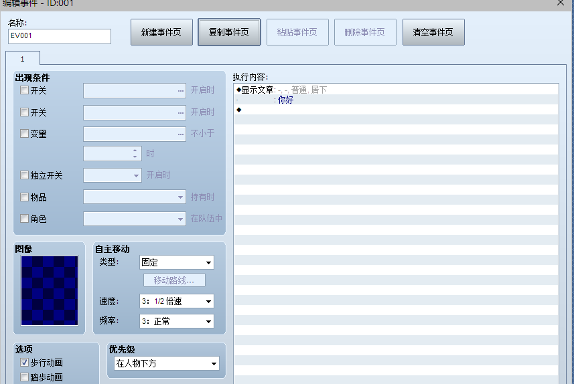Open ellipsis picker for first 开关 field
The image size is (574, 384).
(x=180, y=91)
